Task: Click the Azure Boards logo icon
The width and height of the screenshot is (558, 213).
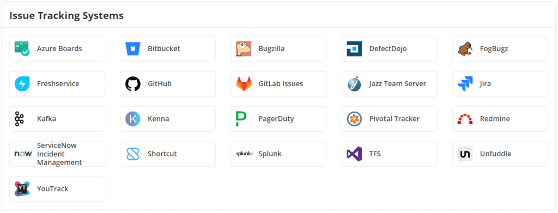Action: [x=22, y=48]
